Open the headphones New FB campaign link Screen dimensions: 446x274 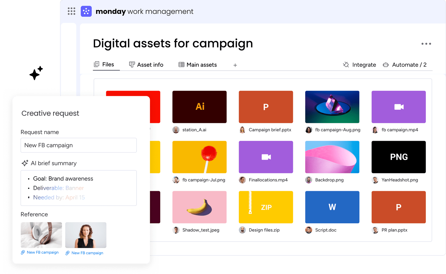(x=42, y=252)
